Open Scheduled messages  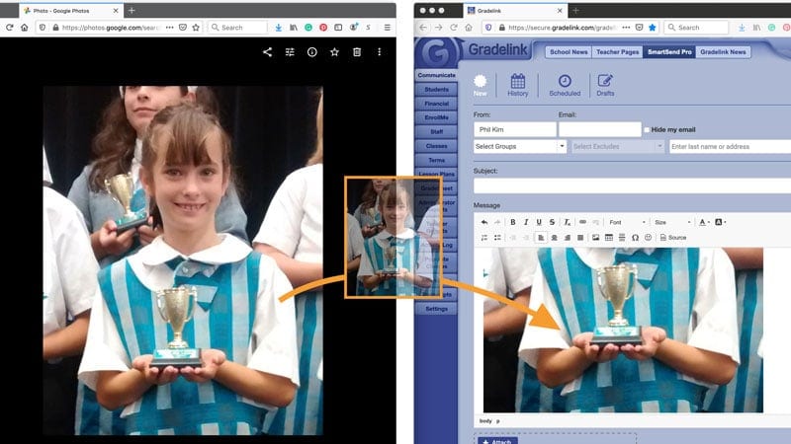pyautogui.click(x=565, y=85)
